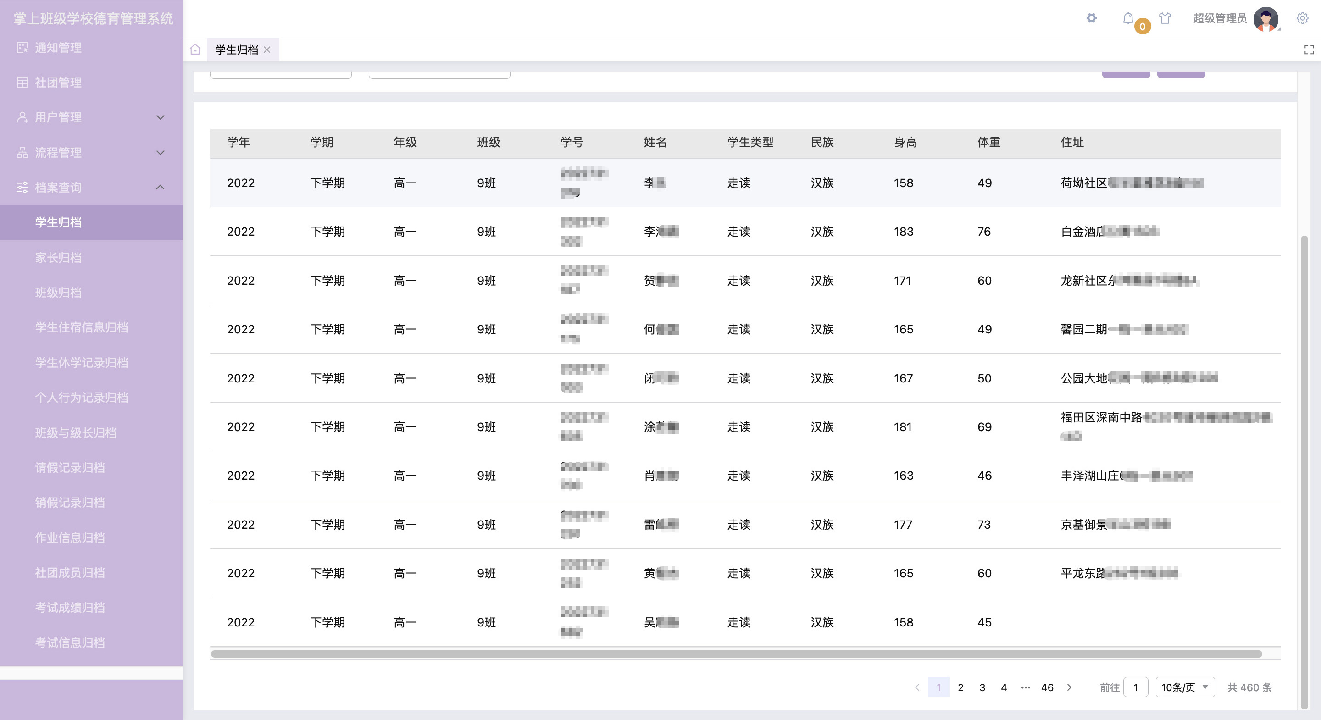Click the 通知管理 sidebar icon
The image size is (1321, 720).
22,48
